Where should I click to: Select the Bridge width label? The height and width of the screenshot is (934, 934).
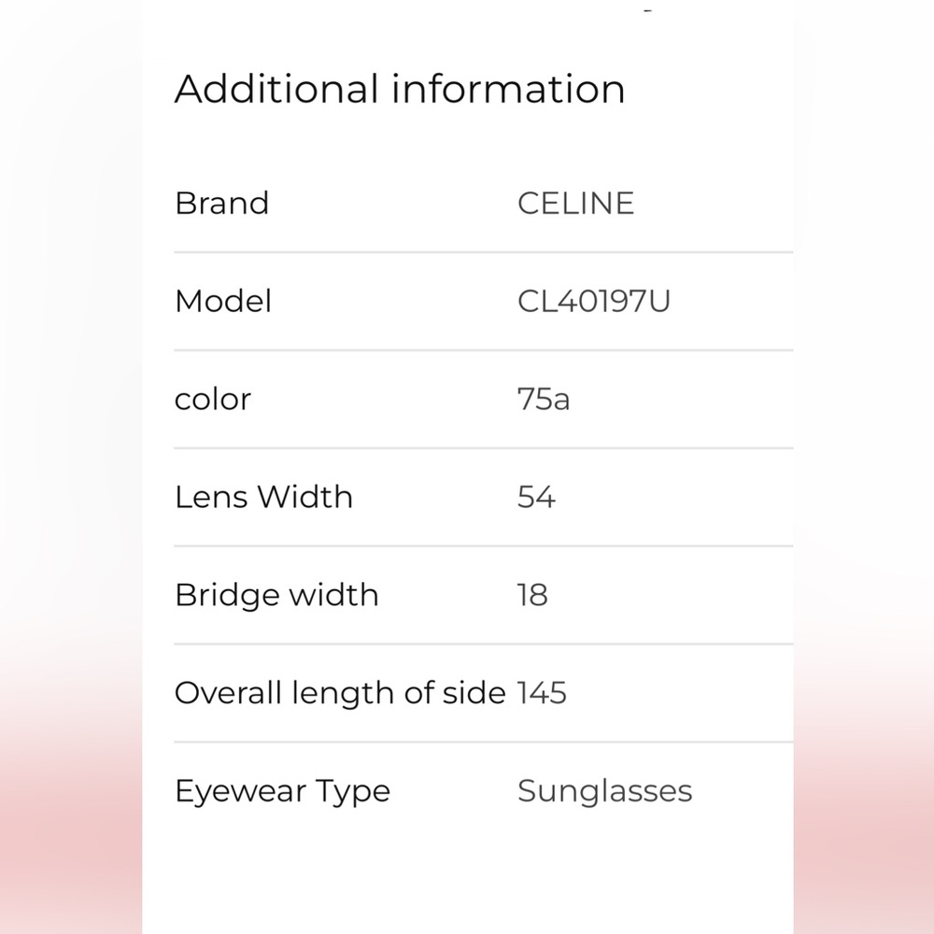[x=276, y=595]
